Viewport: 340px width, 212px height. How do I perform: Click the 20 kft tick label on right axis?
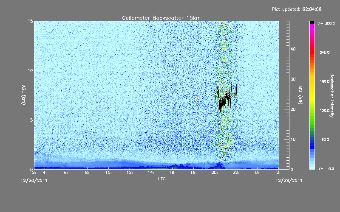tap(293, 109)
